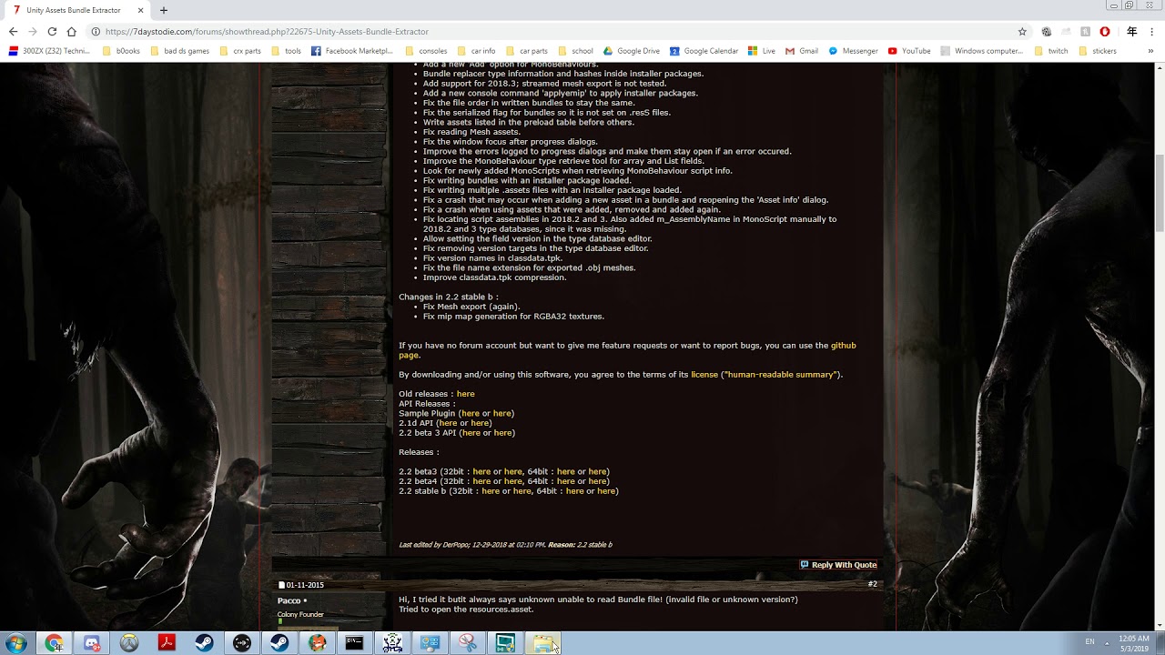Open the crx parts bookmark folder
Viewport: 1165px width, 655px height.
(x=239, y=51)
